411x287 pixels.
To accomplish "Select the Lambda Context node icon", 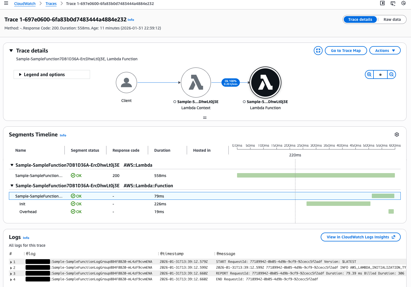I will coord(196,83).
